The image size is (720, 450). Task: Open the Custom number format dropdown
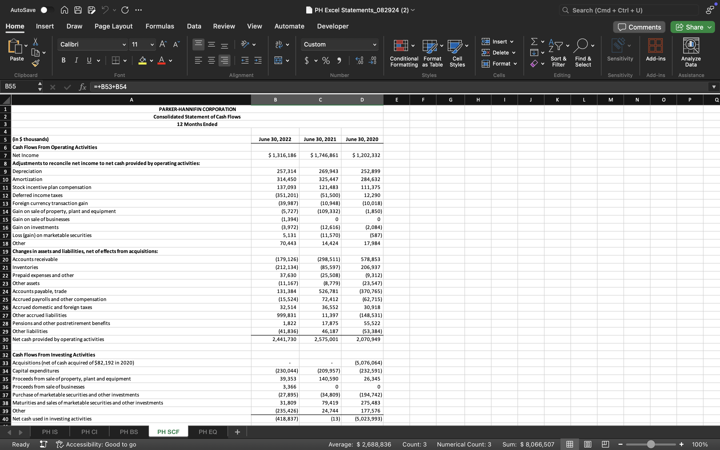click(x=374, y=45)
